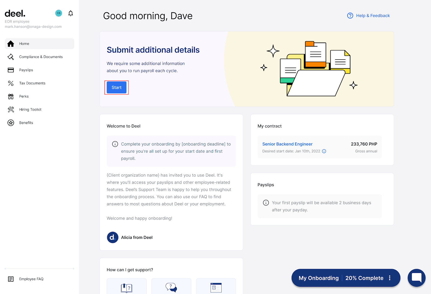Click the deel logo

[15, 13]
